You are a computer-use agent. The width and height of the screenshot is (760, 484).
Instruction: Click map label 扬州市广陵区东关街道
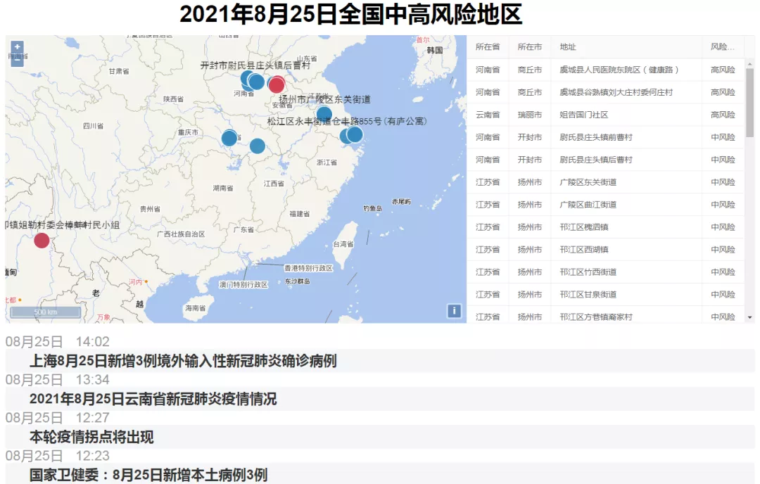click(324, 99)
